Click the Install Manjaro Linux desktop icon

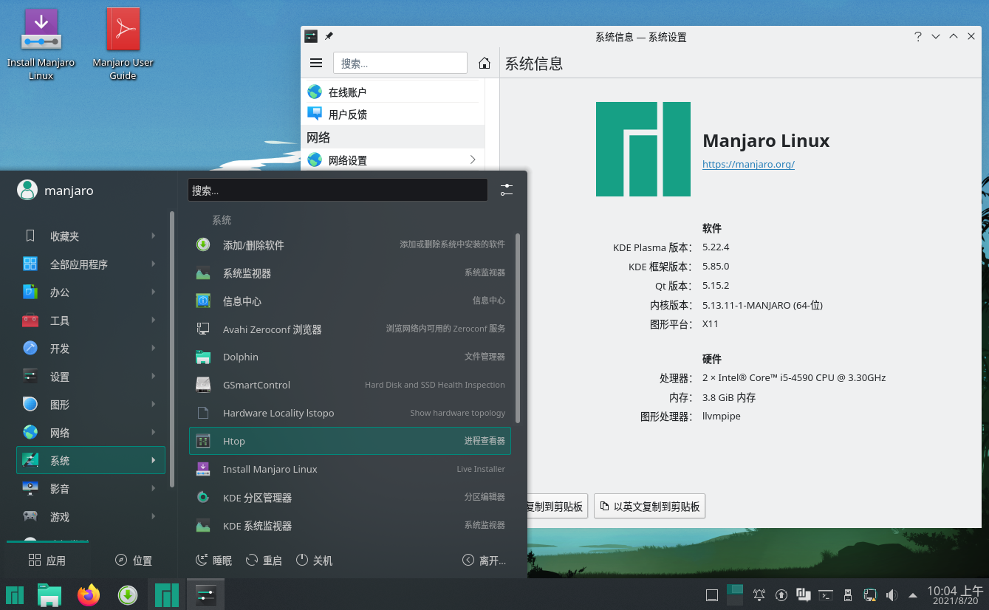41,44
